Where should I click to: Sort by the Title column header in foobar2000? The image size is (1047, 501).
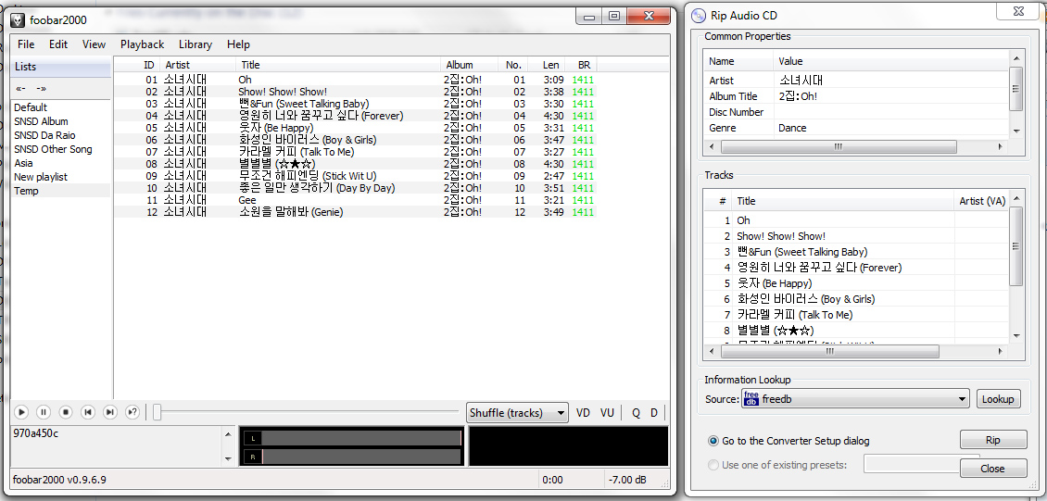338,65
